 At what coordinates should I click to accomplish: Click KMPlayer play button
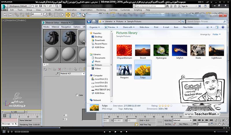tap(115, 132)
